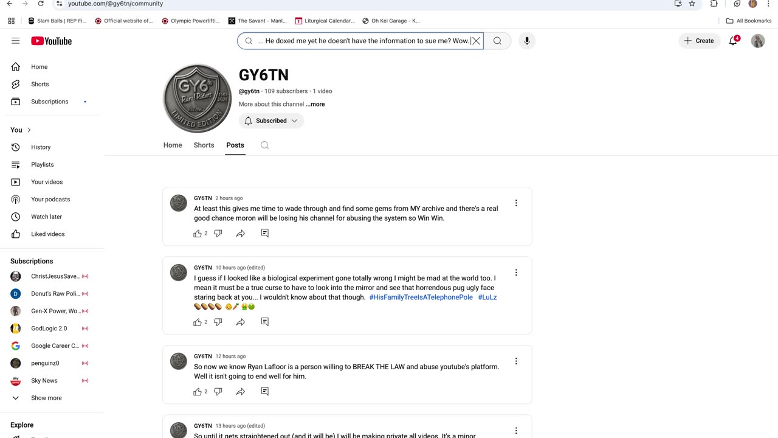Open the Chrome apps grid icon

[x=11, y=21]
